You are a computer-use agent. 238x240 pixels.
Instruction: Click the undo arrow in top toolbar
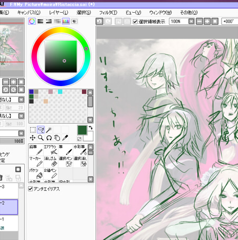[100, 22]
